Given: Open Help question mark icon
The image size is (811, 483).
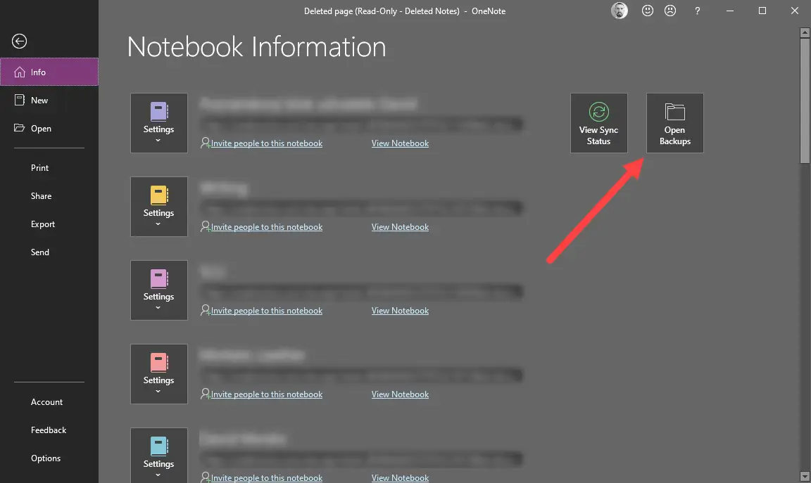Looking at the screenshot, I should [697, 11].
